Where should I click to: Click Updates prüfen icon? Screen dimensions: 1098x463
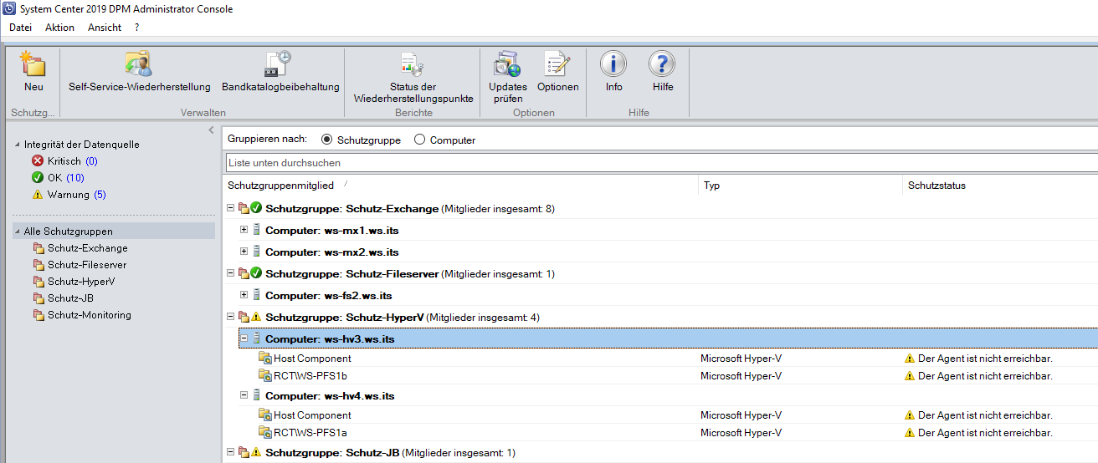click(507, 64)
